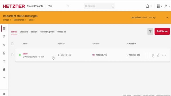Click the Public IP column header

[x=61, y=43]
